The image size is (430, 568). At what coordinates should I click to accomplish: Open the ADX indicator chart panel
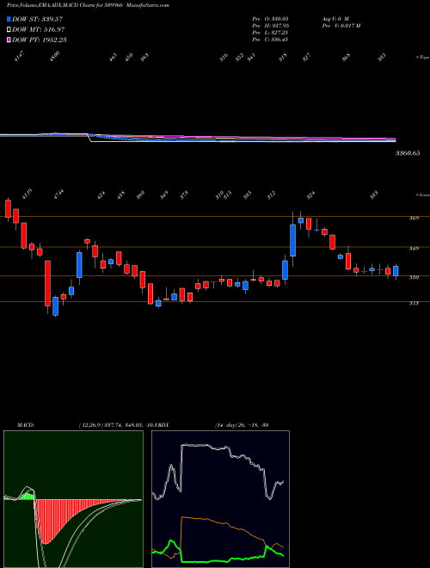click(x=220, y=499)
